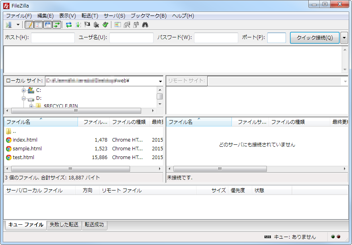
Task: Open 表示(V) menu
Action: [x=67, y=16]
